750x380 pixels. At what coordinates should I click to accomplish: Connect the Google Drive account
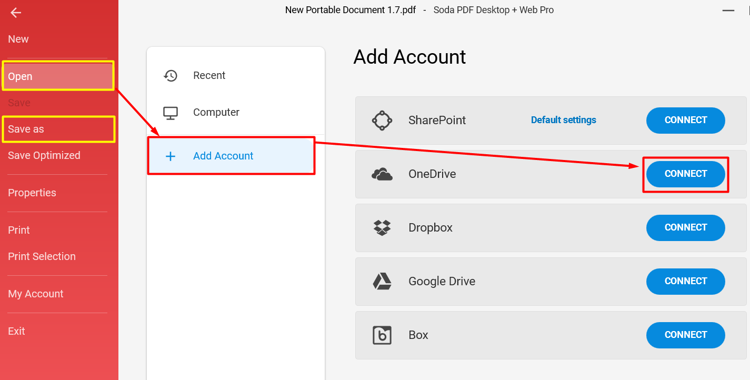coord(686,281)
